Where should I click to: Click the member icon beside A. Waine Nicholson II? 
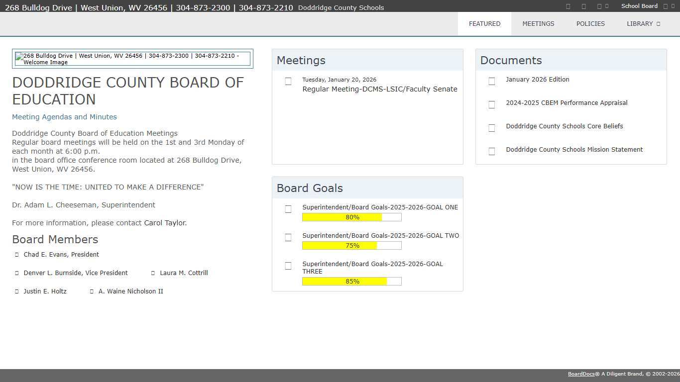(92, 291)
